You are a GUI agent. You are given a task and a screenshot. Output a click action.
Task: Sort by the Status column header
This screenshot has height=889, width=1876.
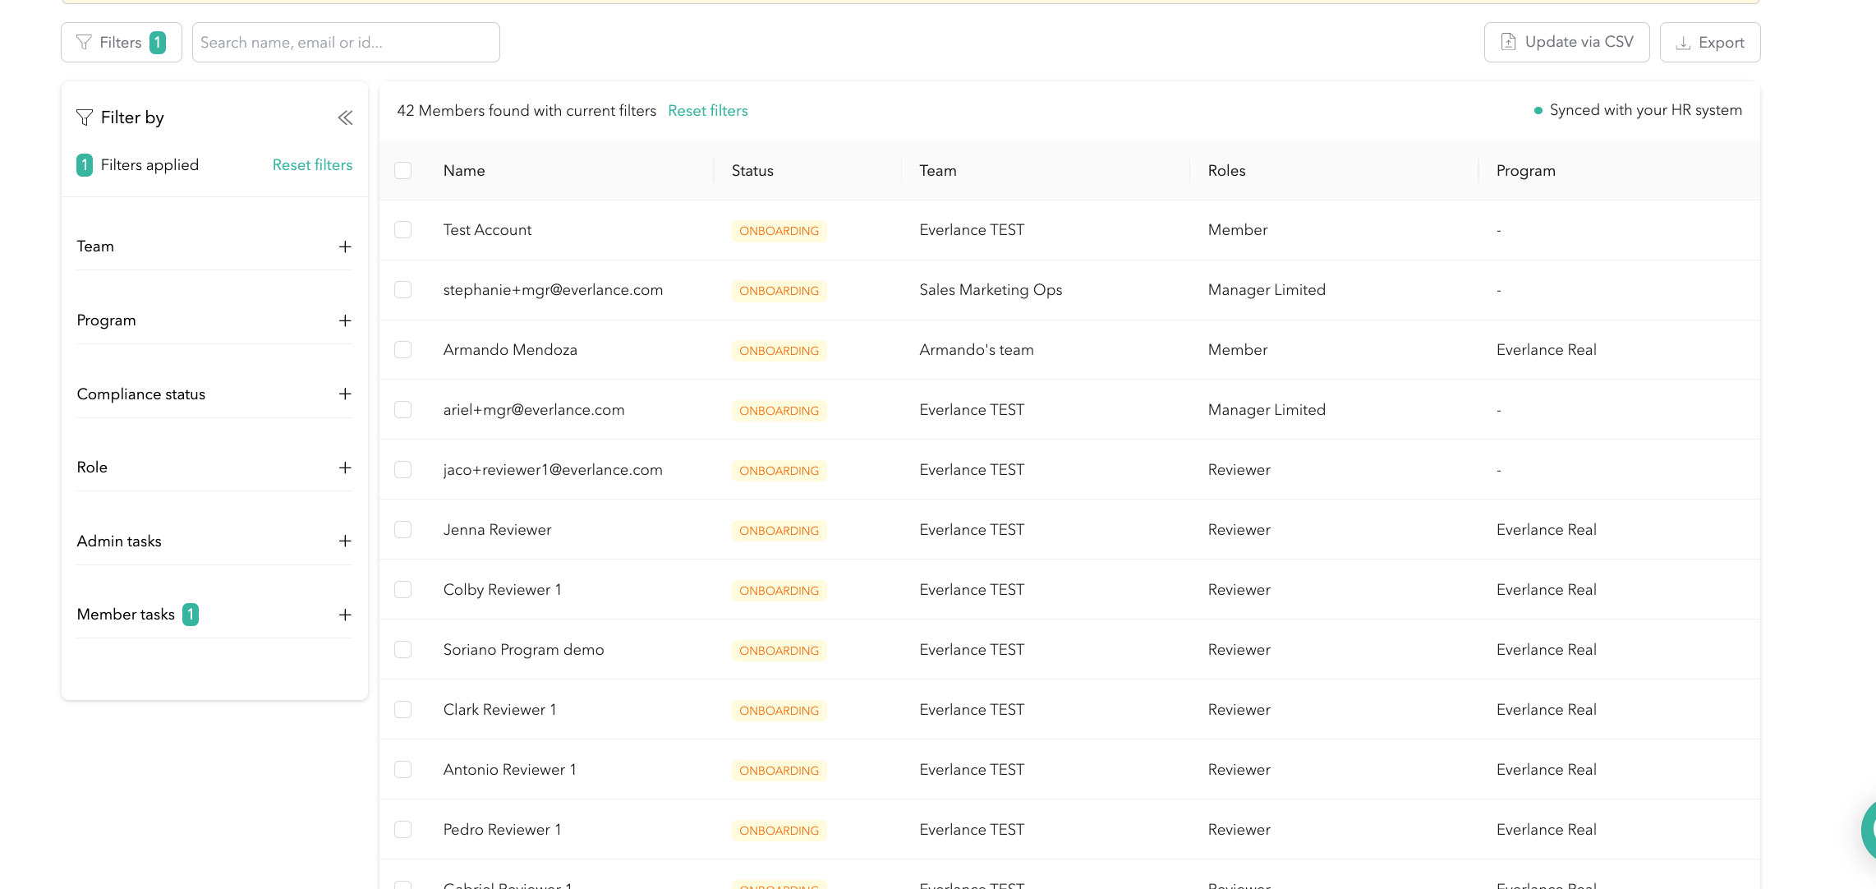pos(752,171)
